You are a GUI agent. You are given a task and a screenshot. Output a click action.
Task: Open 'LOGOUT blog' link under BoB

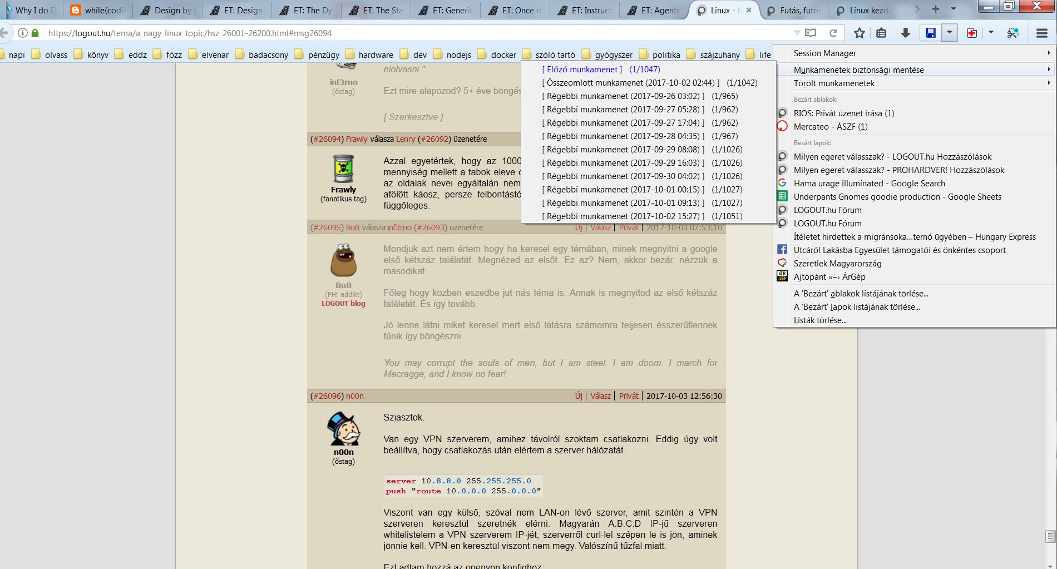[x=343, y=304]
